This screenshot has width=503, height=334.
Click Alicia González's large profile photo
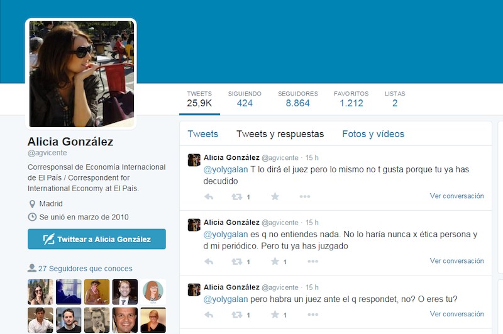point(81,74)
